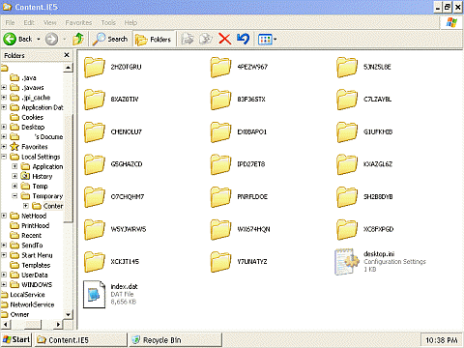Open the Views dropdown button
The image size is (464, 348).
coord(267,40)
